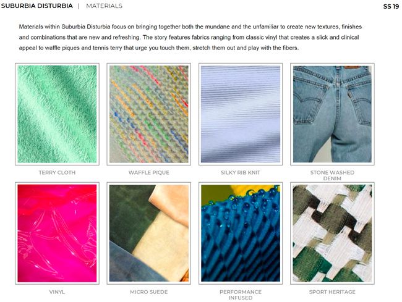The width and height of the screenshot is (402, 302).
Task: Select the MATERIALS section heading
Action: click(x=104, y=6)
